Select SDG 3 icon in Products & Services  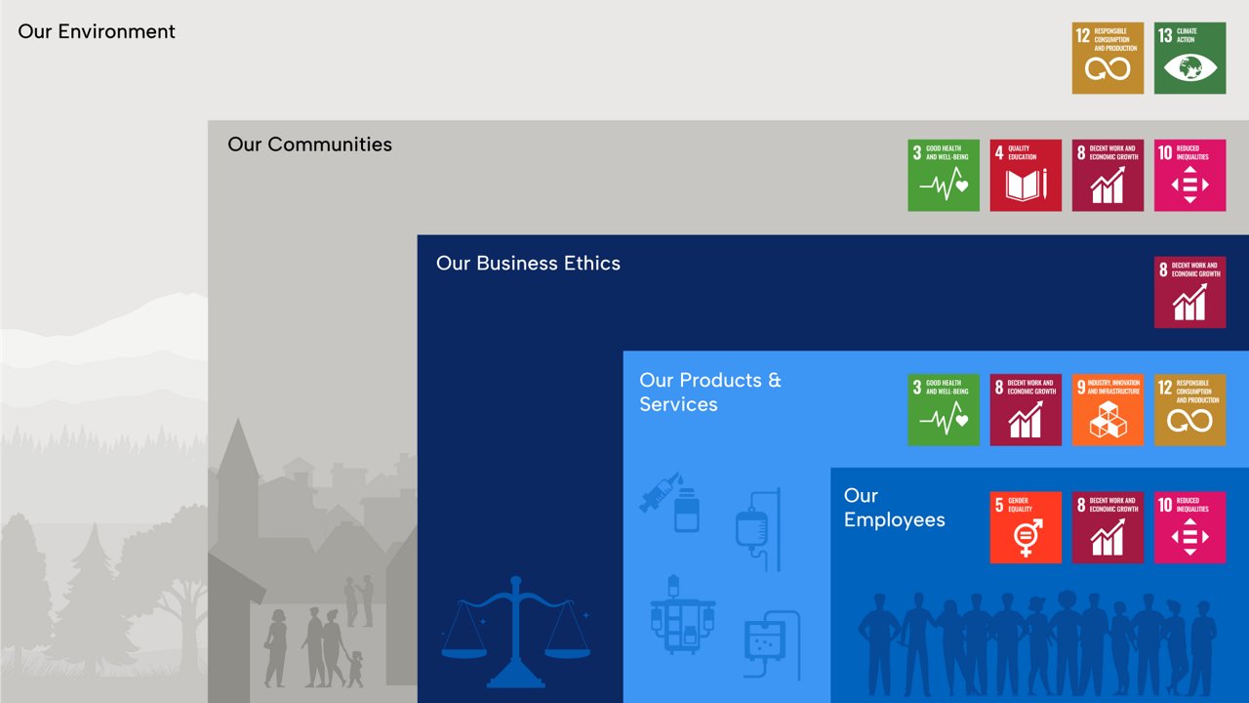944,410
